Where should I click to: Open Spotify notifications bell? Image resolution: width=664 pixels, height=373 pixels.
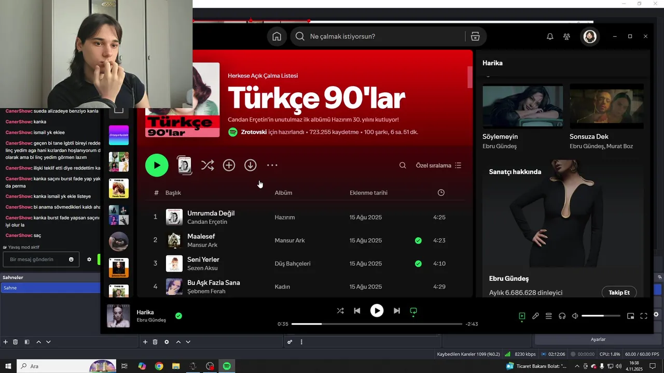coord(550,36)
